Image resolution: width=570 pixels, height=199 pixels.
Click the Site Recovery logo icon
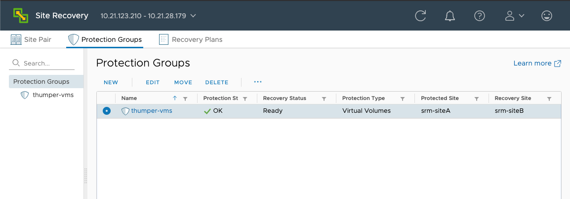pos(21,16)
